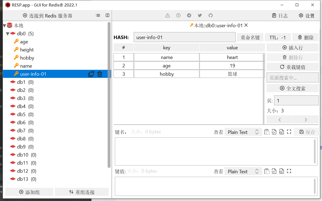322x201 pixels.
Task: Click the RESP.app logo in title bar
Action: (8, 5)
